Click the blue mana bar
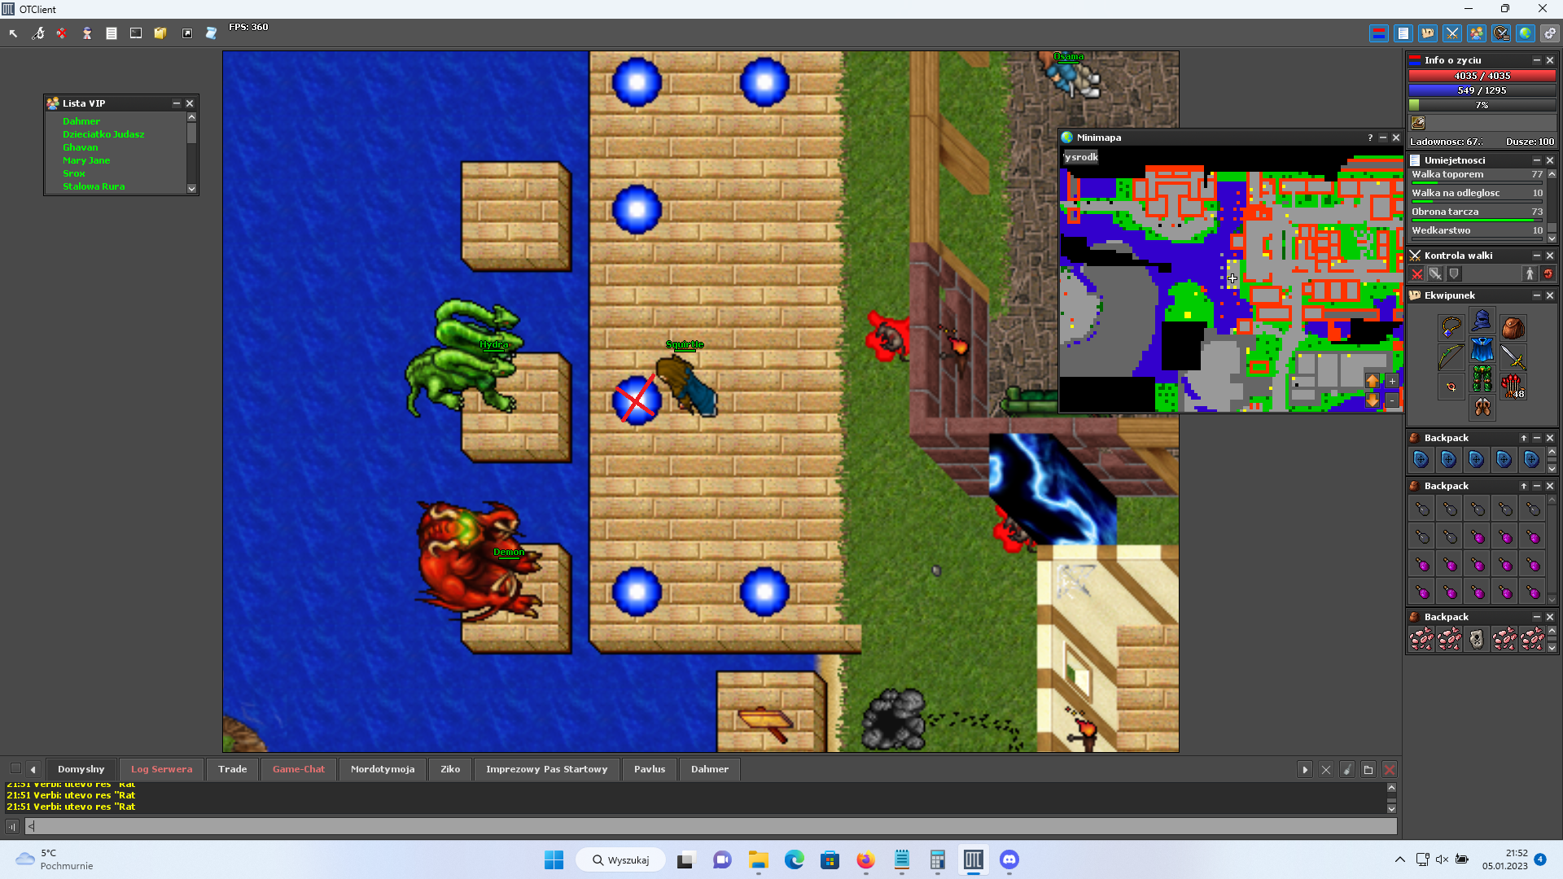 point(1482,90)
